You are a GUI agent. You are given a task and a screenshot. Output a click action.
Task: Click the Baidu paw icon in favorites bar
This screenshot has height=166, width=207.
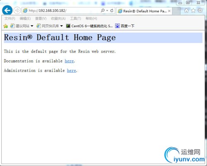tap(117, 26)
